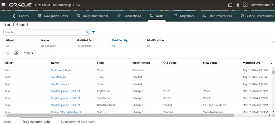
Task: Open the Tax Manager link
Action: click(x=58, y=77)
